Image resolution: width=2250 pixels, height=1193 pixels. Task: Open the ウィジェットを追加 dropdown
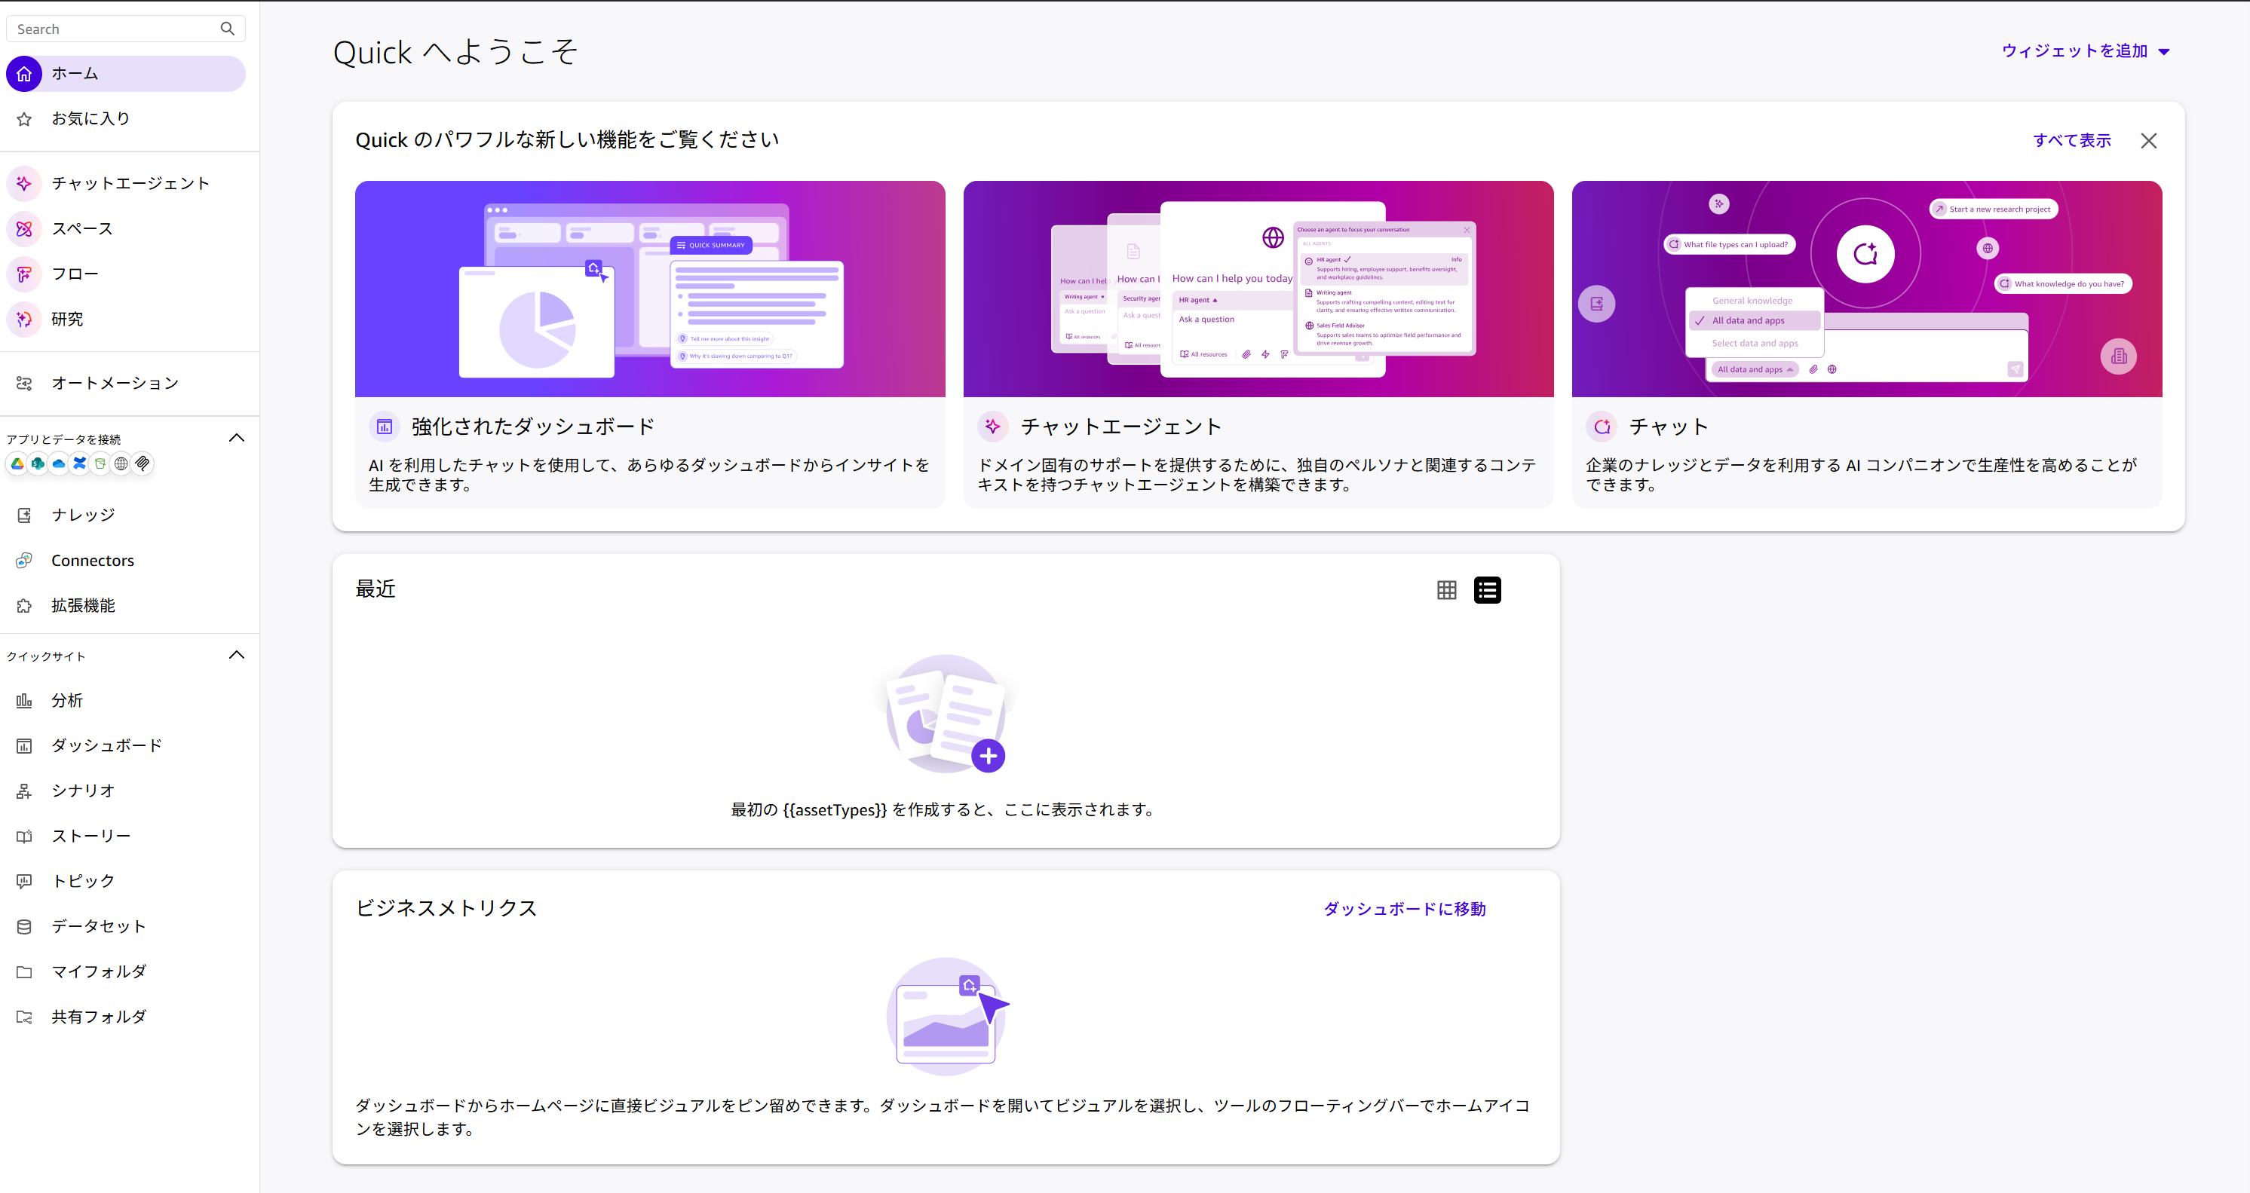click(x=2085, y=50)
